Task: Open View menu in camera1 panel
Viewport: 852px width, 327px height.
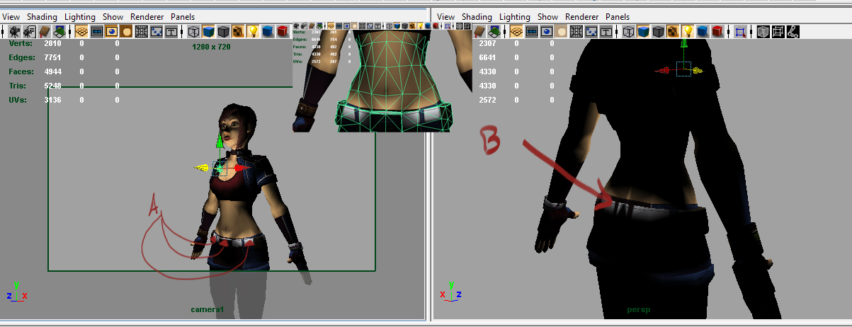Action: click(11, 16)
